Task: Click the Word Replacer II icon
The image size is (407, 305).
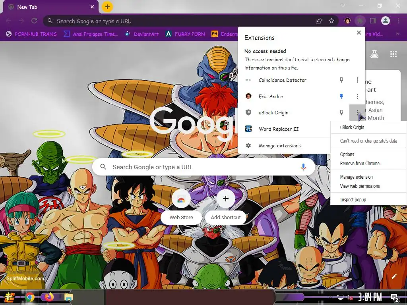Action: tap(248, 129)
